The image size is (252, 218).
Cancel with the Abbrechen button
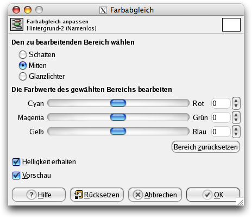point(155,195)
